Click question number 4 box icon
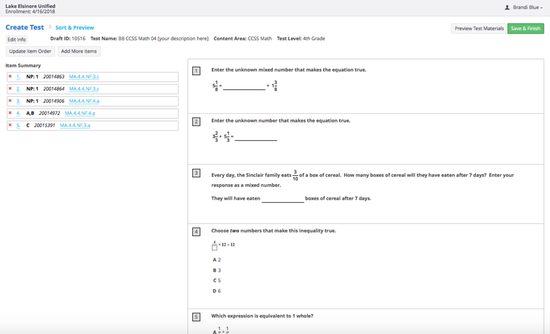Image resolution: width=550 pixels, height=334 pixels. (196, 232)
